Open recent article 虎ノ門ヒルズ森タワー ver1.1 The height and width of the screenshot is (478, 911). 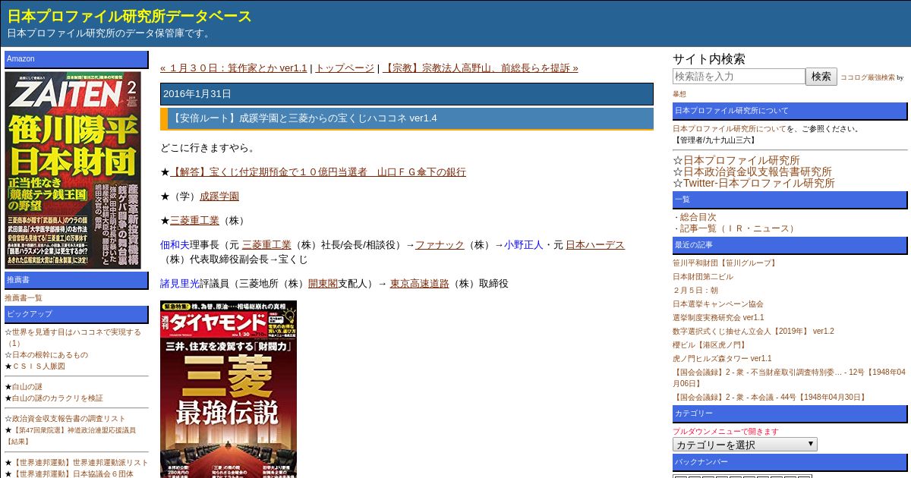[722, 359]
